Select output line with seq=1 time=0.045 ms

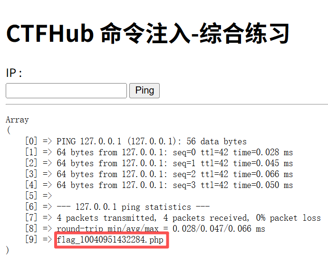174,163
